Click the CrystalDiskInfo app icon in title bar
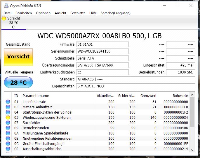 pyautogui.click(x=6, y=6)
